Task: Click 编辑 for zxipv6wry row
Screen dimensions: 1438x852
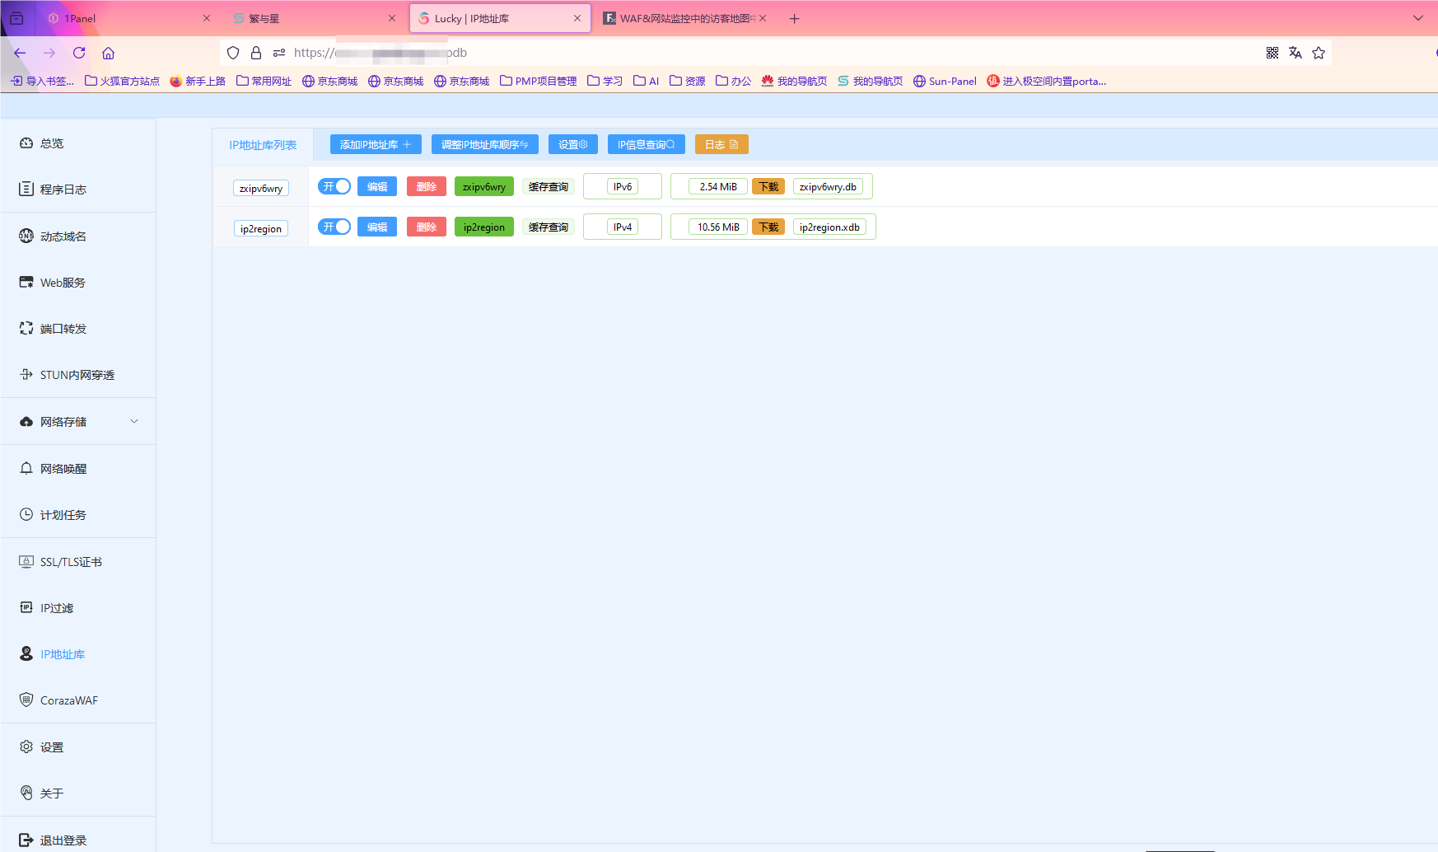Action: coord(377,186)
